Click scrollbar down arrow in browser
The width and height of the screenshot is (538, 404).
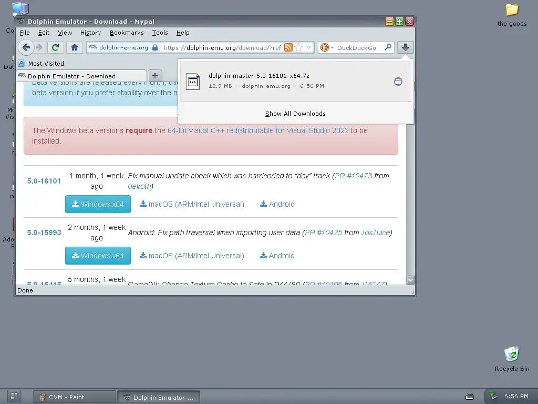coord(410,280)
